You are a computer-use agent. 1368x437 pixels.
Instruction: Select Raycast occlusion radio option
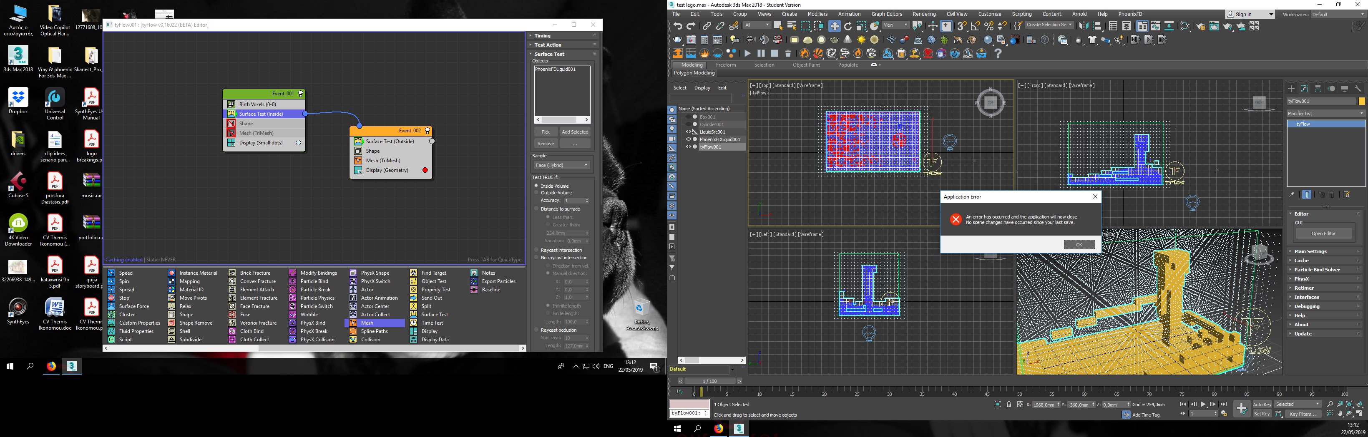[x=536, y=330]
